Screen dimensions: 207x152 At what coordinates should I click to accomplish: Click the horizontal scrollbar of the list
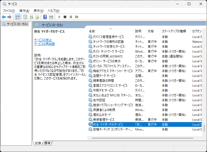point(143,138)
